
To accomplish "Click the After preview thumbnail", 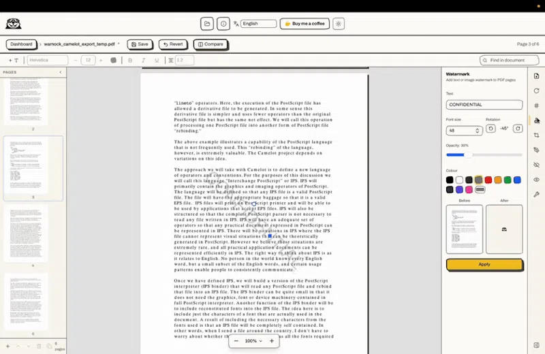I will click(x=504, y=229).
